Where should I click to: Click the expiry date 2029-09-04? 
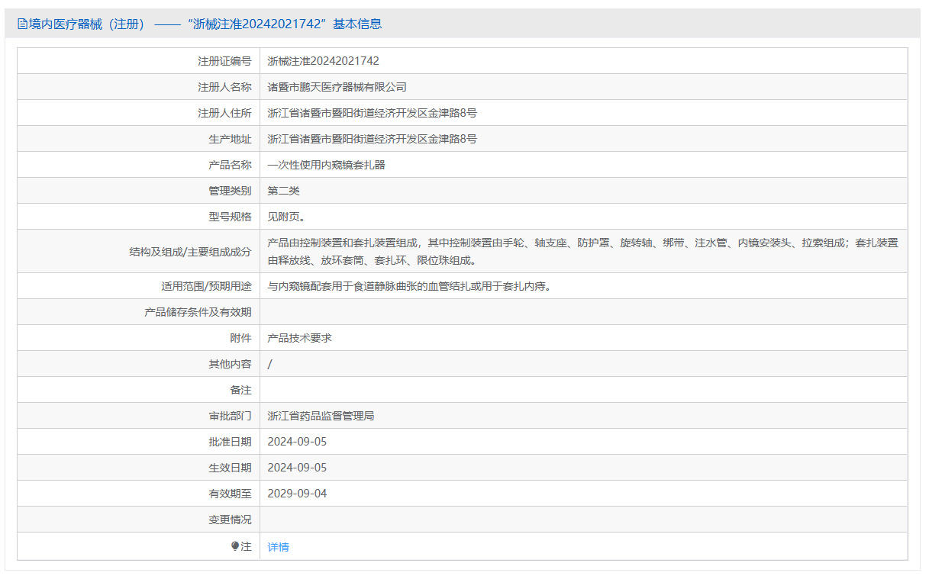tap(297, 494)
